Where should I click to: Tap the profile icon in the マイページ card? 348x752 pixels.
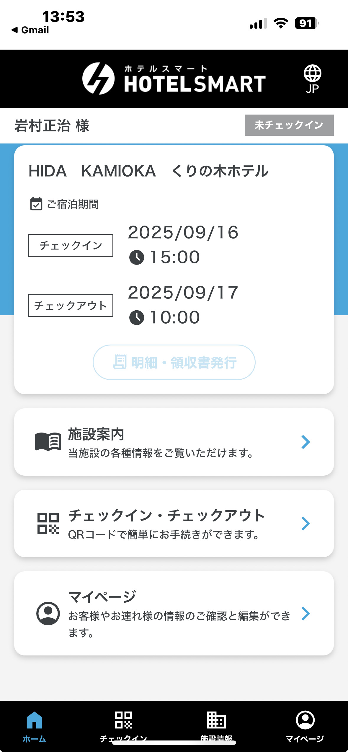[48, 613]
